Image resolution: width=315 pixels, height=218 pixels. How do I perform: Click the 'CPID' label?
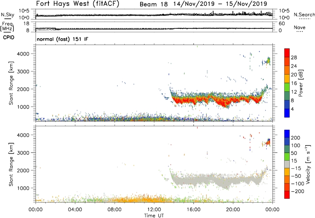[9, 37]
